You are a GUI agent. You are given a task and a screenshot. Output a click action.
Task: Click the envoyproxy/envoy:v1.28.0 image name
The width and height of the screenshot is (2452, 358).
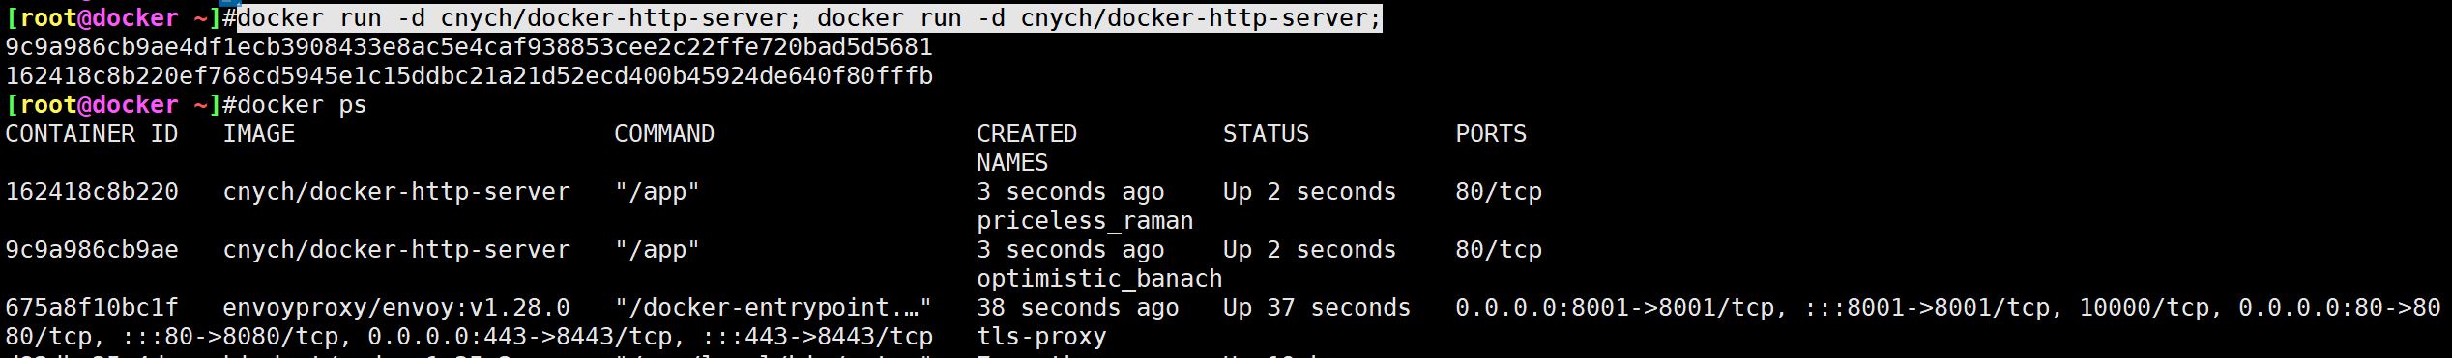coord(396,308)
